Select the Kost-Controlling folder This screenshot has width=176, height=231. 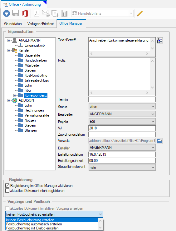(36, 75)
